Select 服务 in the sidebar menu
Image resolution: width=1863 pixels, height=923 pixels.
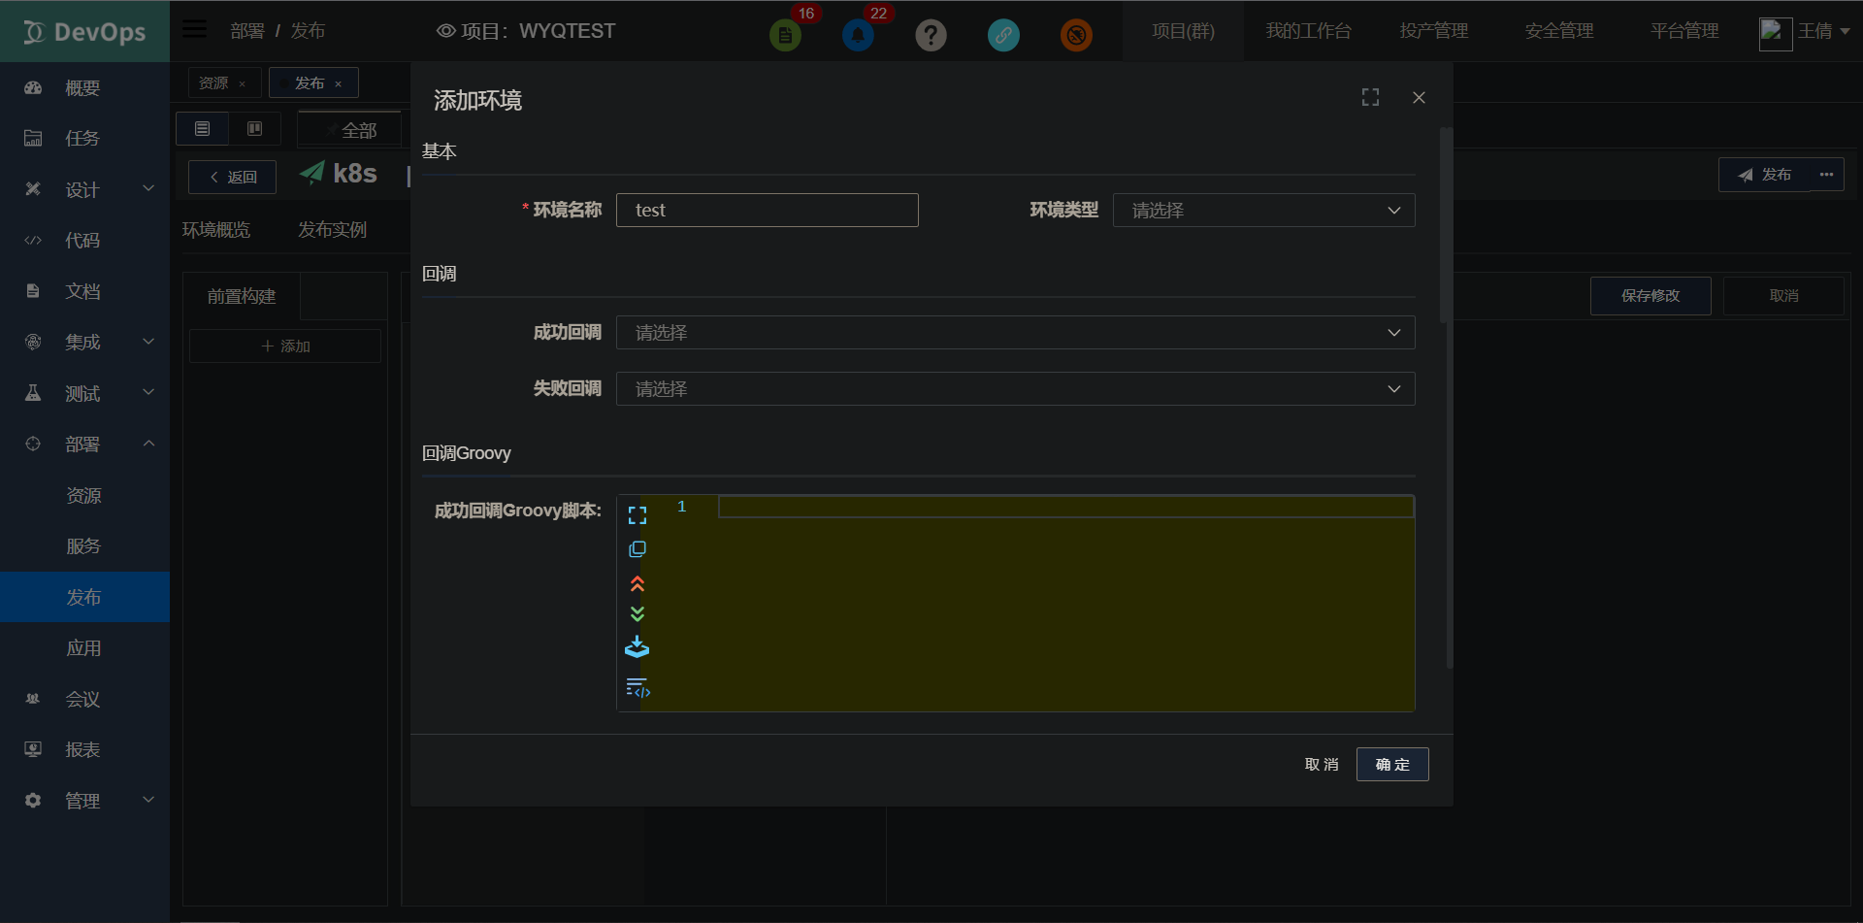pyautogui.click(x=83, y=546)
